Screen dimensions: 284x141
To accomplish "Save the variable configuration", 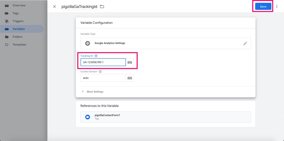I will (263, 7).
